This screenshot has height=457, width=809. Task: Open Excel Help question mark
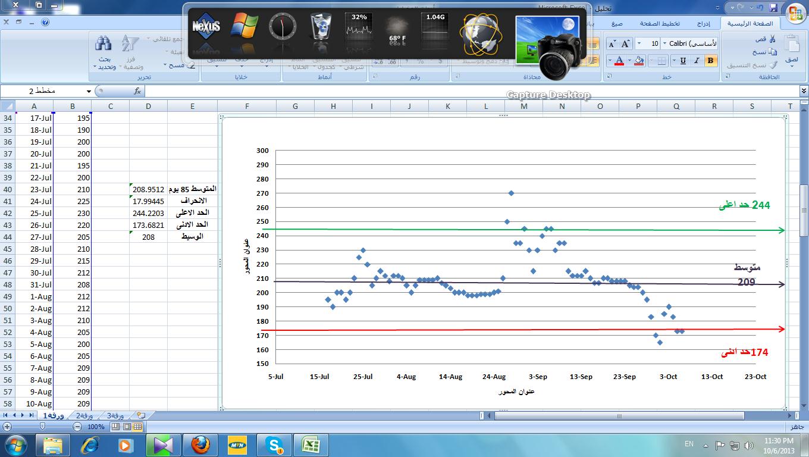(45, 22)
